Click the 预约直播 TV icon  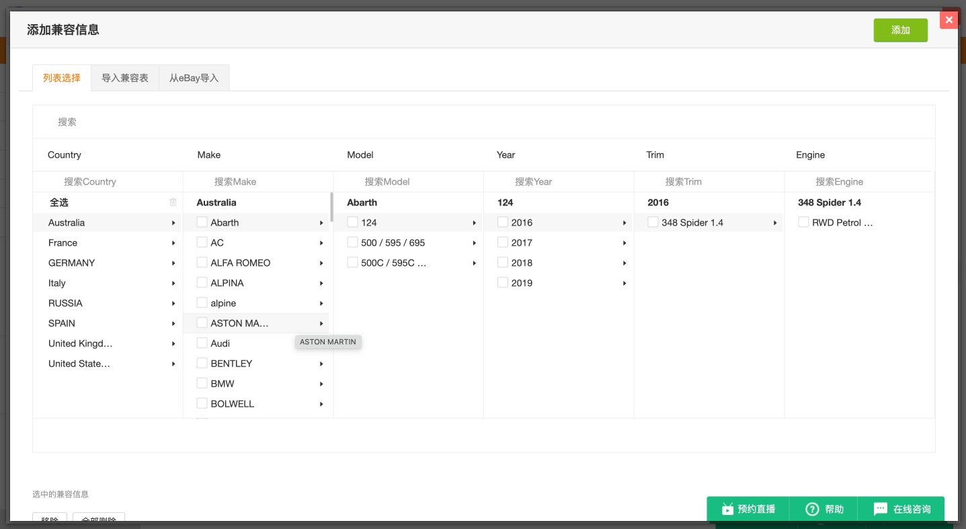click(x=727, y=509)
